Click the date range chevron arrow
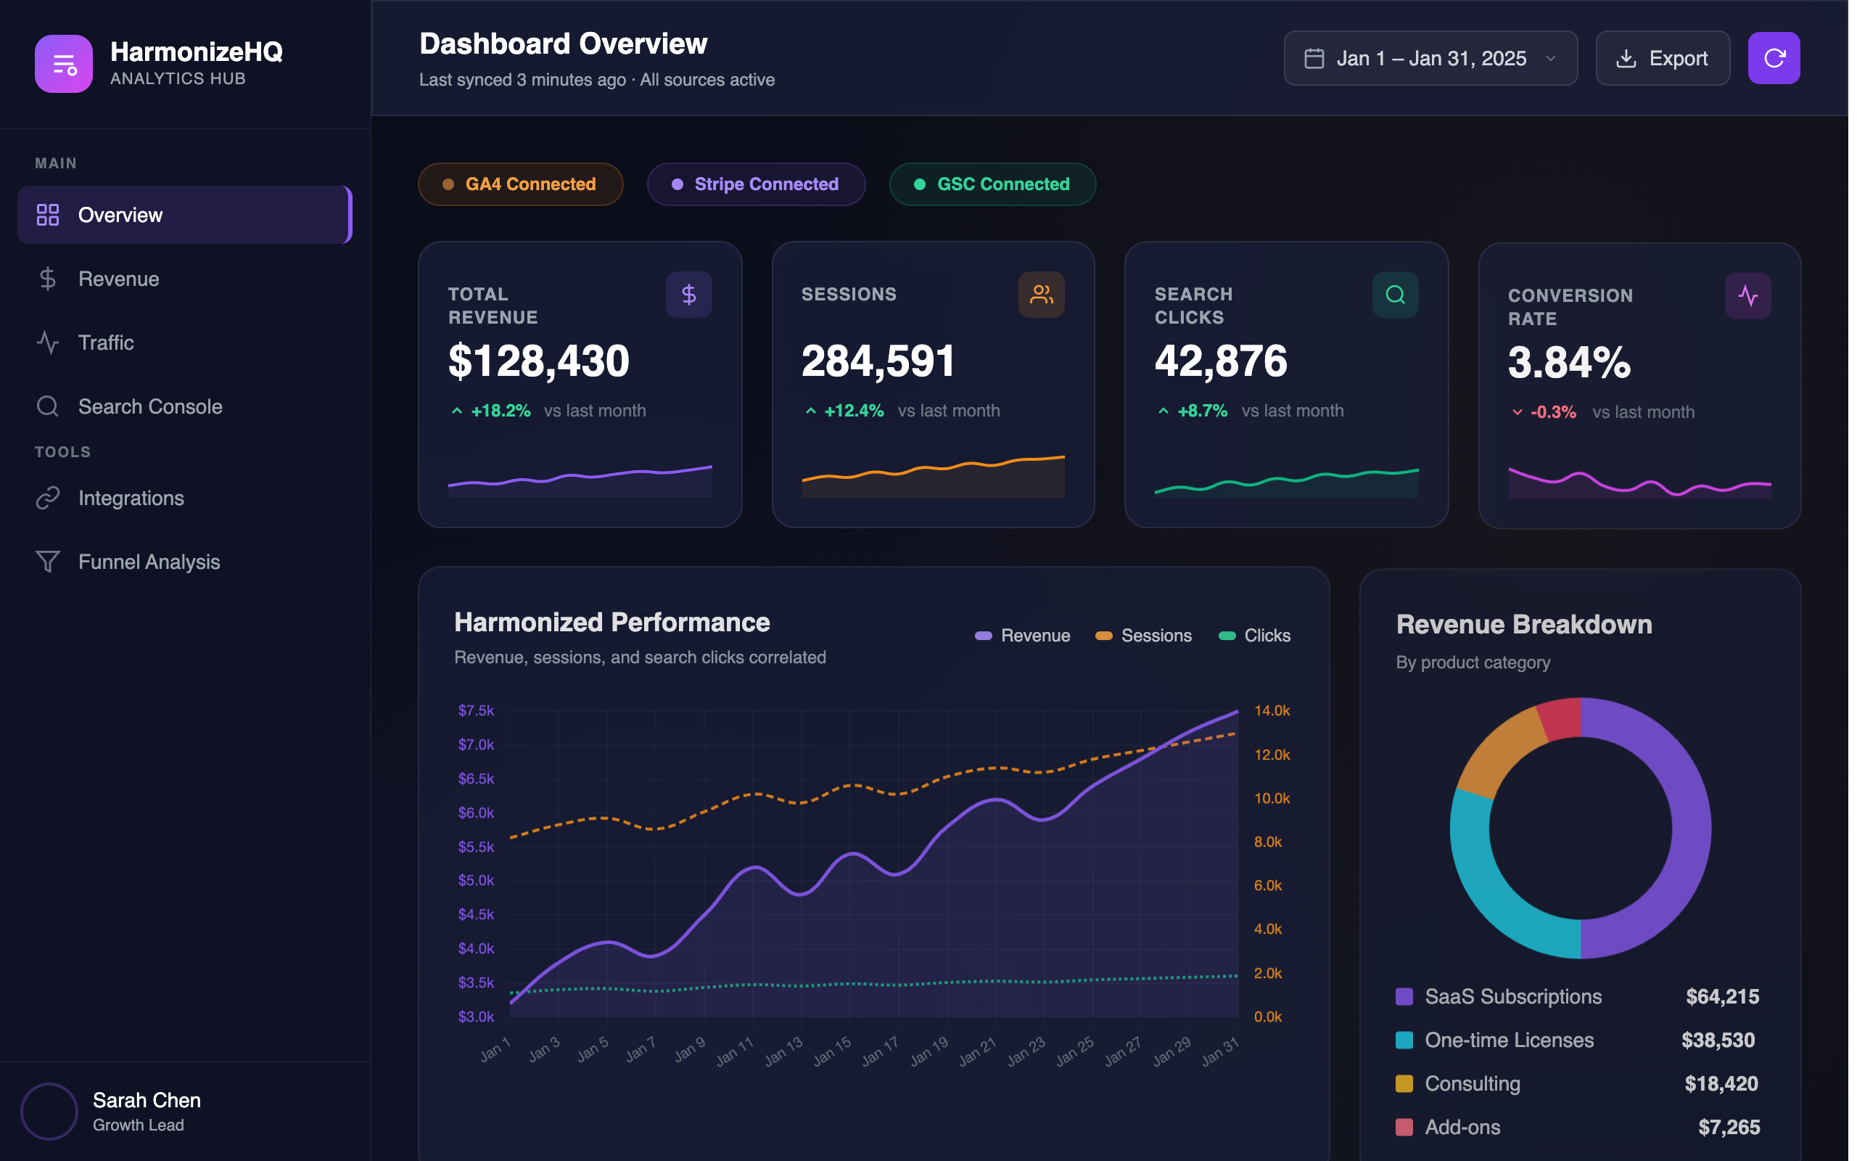The width and height of the screenshot is (1857, 1161). click(1551, 59)
